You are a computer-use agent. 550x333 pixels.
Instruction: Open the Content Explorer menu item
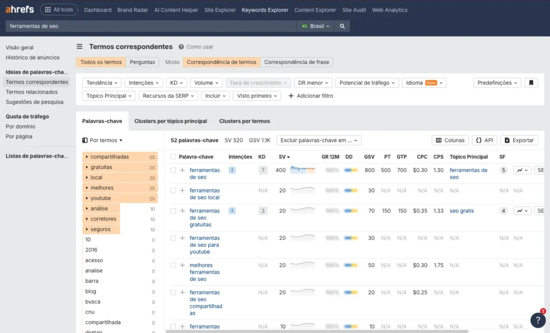(x=315, y=10)
